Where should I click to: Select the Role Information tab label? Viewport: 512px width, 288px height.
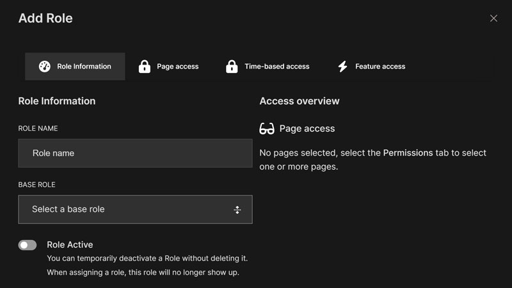(x=84, y=67)
